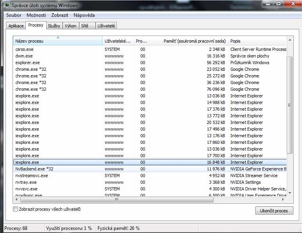
Task: Enable 'Zobrazit procesy všech uživatelů' checkbox
Action: click(16, 209)
